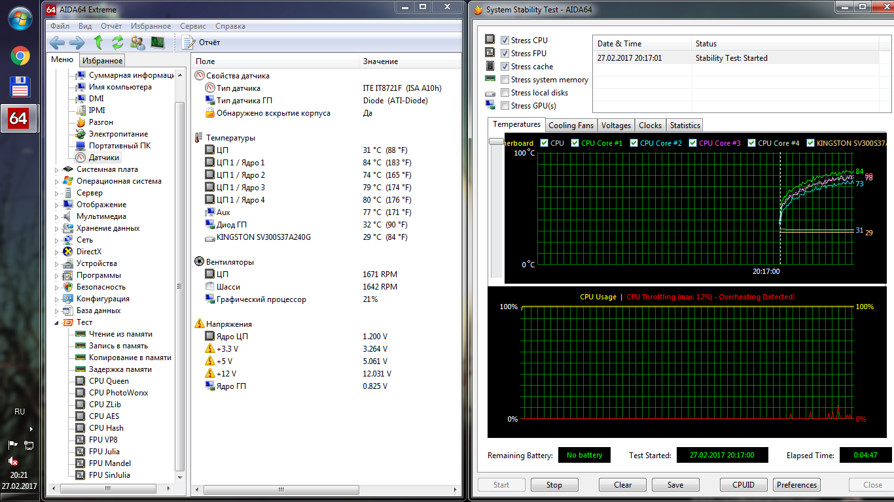Viewport: 894px width, 502px height.
Task: Go forward with the blue right arrow
Action: point(77,43)
